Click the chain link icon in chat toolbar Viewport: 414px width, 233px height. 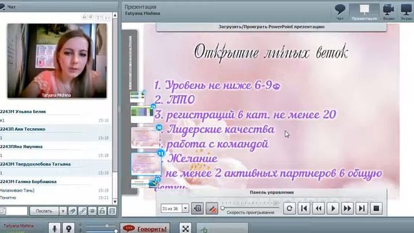click(x=82, y=211)
